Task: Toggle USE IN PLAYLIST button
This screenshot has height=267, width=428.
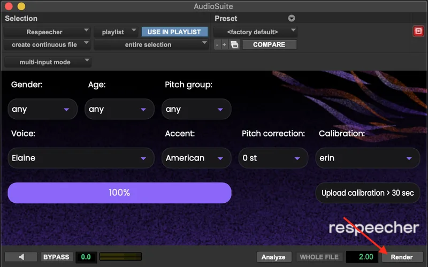Action: tap(174, 32)
